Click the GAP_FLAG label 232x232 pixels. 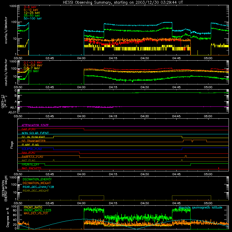(x=28, y=129)
